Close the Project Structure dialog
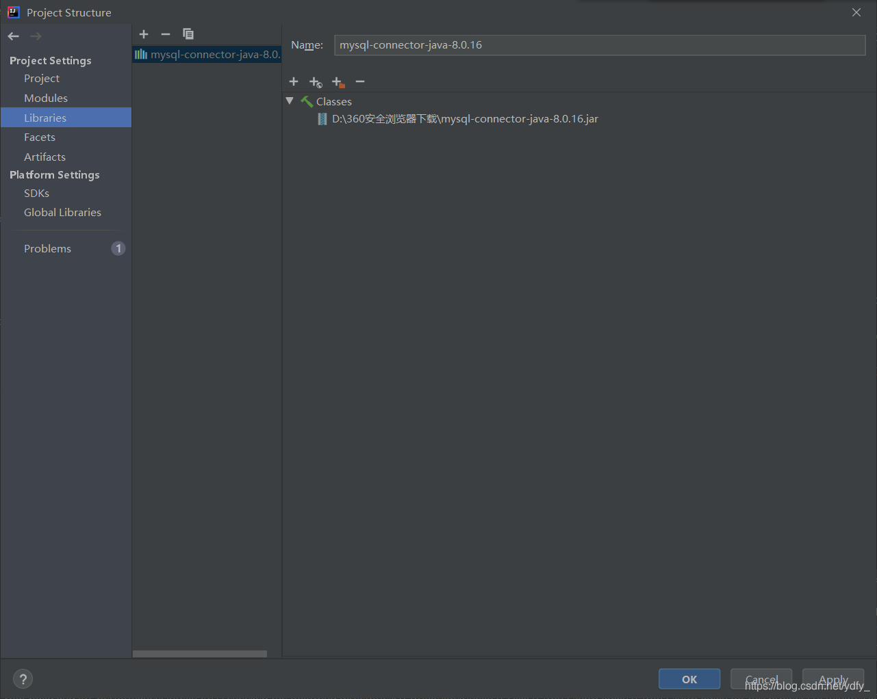 click(x=856, y=12)
